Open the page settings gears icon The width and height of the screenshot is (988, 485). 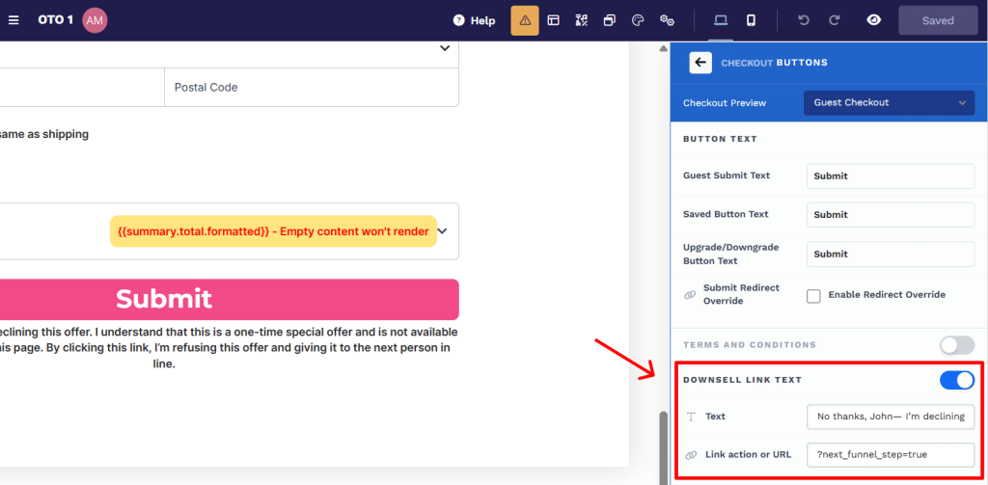tap(668, 20)
